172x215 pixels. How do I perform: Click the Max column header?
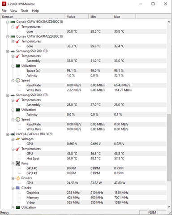click(x=124, y=17)
